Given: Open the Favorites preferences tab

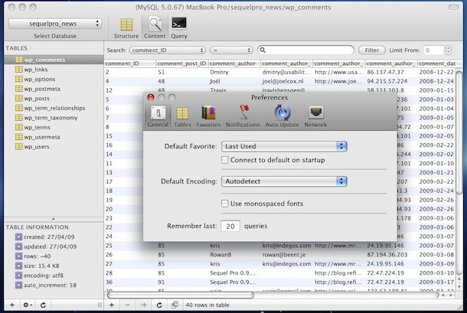Looking at the screenshot, I should (x=208, y=116).
